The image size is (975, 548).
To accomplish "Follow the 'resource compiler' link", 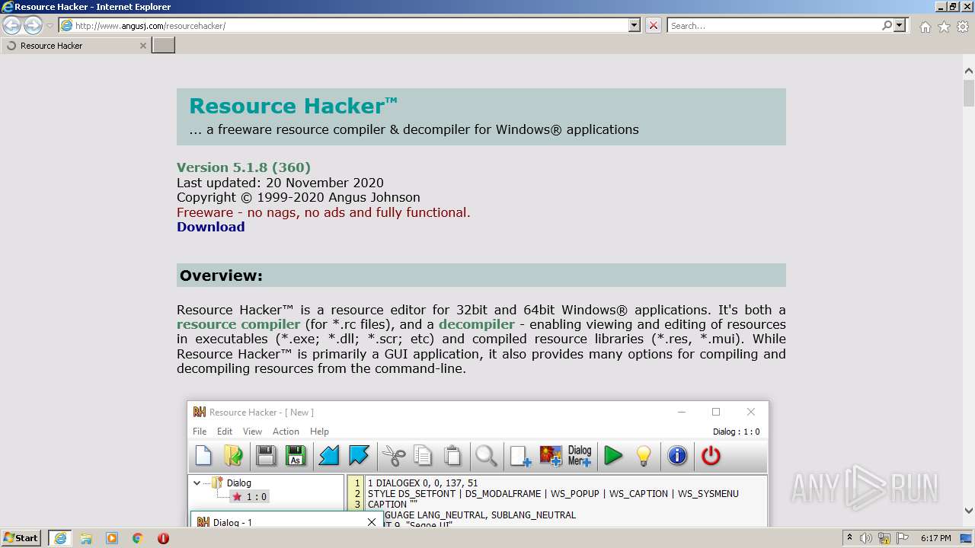I will (238, 324).
